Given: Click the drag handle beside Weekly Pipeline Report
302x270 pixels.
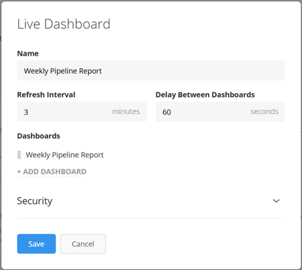Looking at the screenshot, I should click(19, 155).
